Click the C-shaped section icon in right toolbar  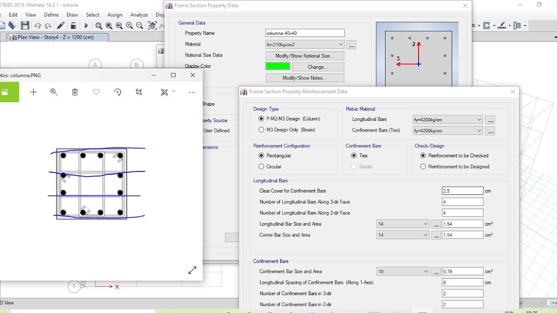coord(487,26)
